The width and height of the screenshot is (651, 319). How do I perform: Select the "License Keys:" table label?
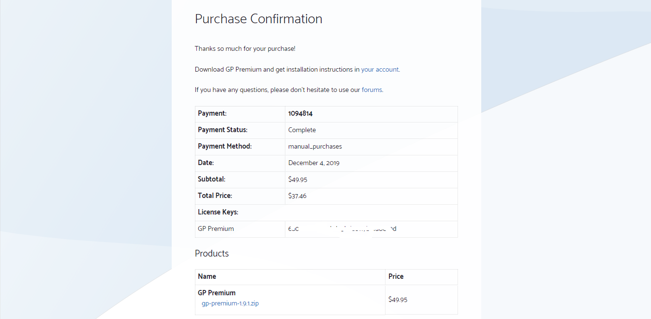click(217, 212)
